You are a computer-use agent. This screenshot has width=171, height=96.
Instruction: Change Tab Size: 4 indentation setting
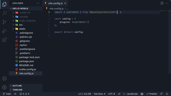click(x=99, y=94)
